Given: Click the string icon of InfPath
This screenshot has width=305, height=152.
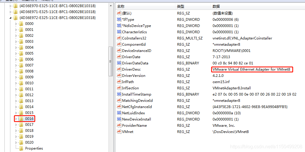Looking at the screenshot, I should (x=119, y=82).
